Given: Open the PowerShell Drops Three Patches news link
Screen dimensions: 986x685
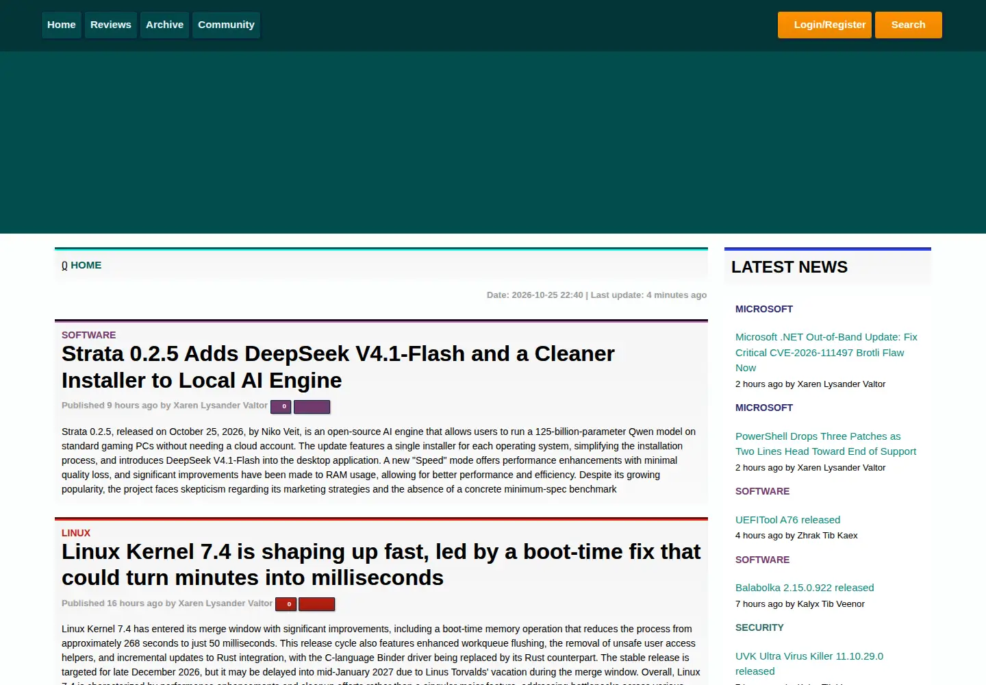Looking at the screenshot, I should tap(826, 444).
